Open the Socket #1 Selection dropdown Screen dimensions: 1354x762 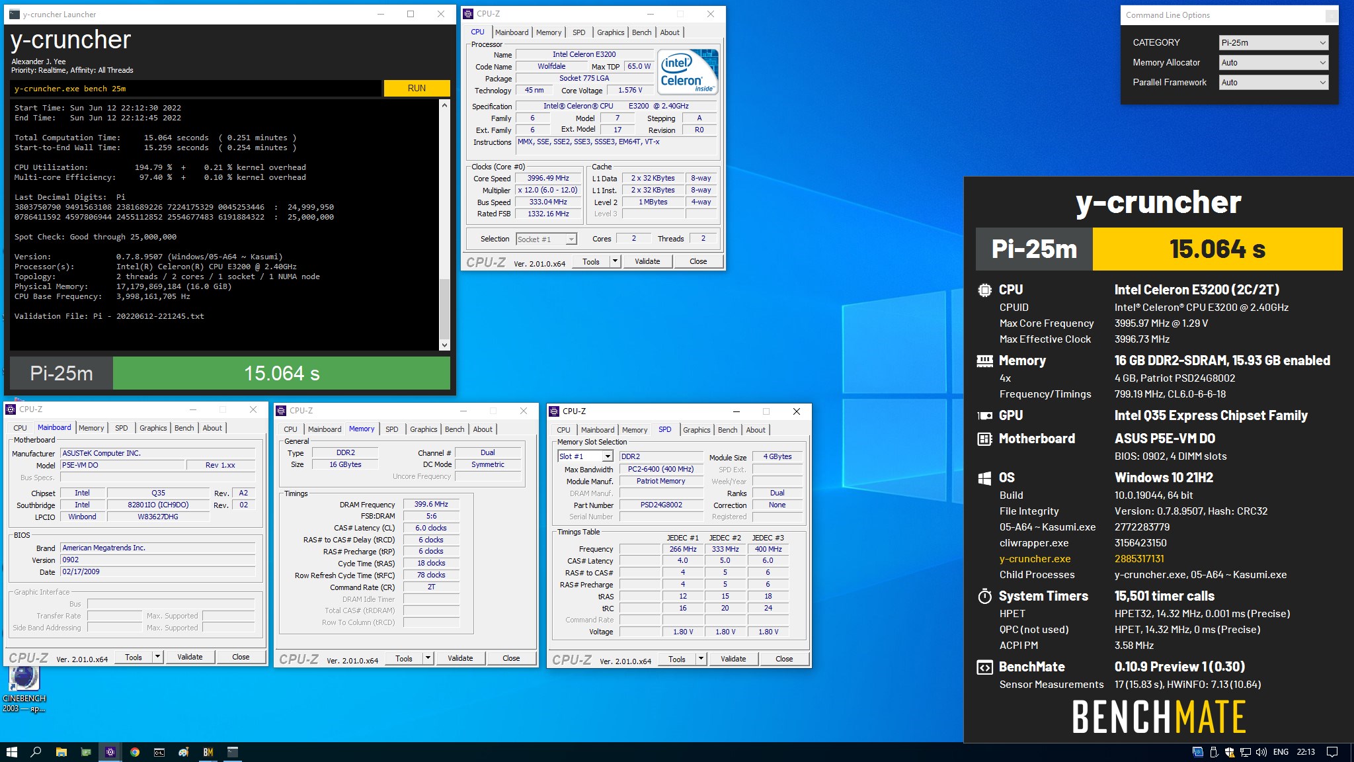point(546,239)
